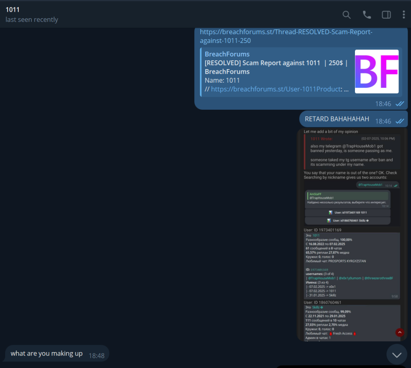Open the BF logo preview thumbnail
This screenshot has width=411, height=368.
point(376,71)
